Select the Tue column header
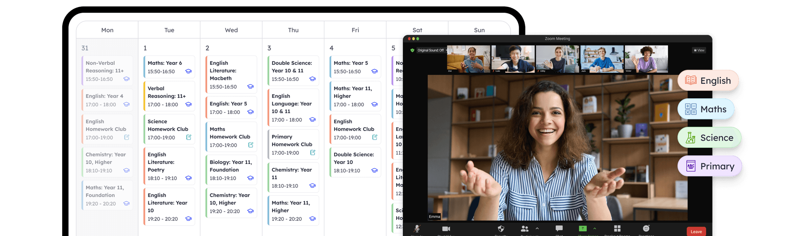Screen dimensions: 812x236 pyautogui.click(x=169, y=30)
